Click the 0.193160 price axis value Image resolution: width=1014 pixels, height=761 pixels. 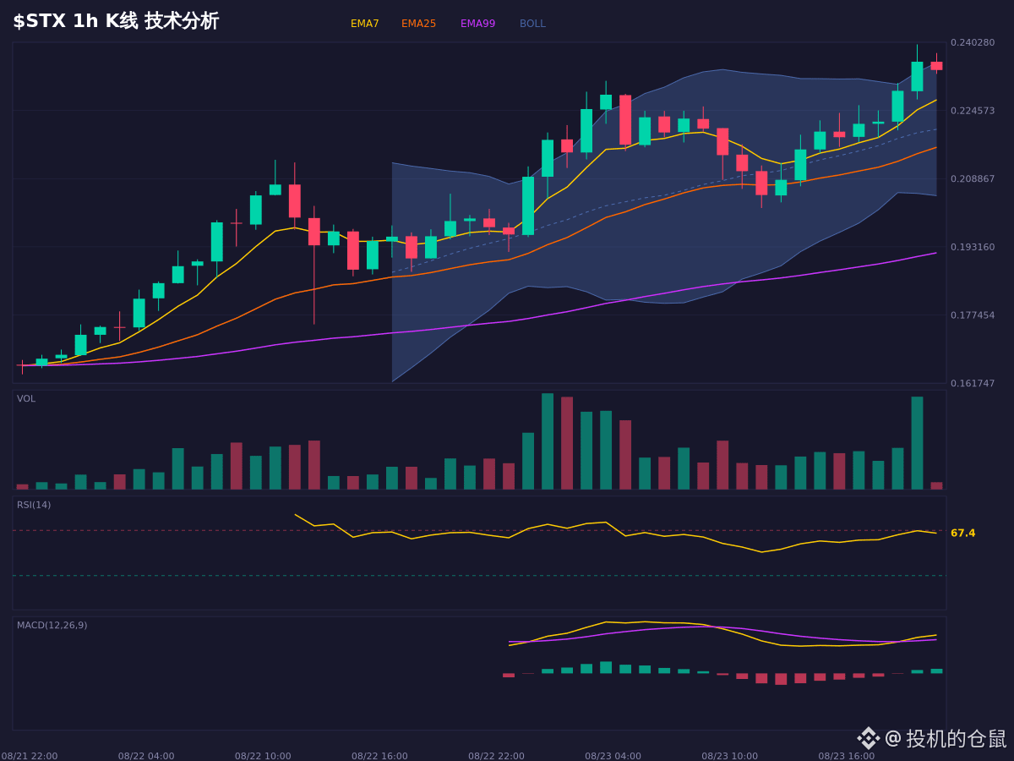click(x=973, y=247)
